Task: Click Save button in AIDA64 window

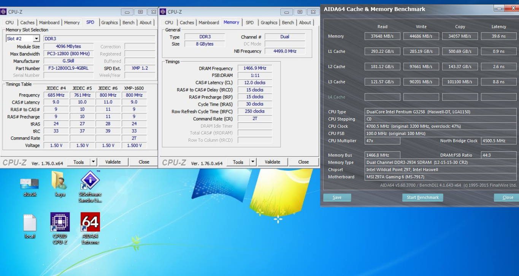Action: pos(337,197)
